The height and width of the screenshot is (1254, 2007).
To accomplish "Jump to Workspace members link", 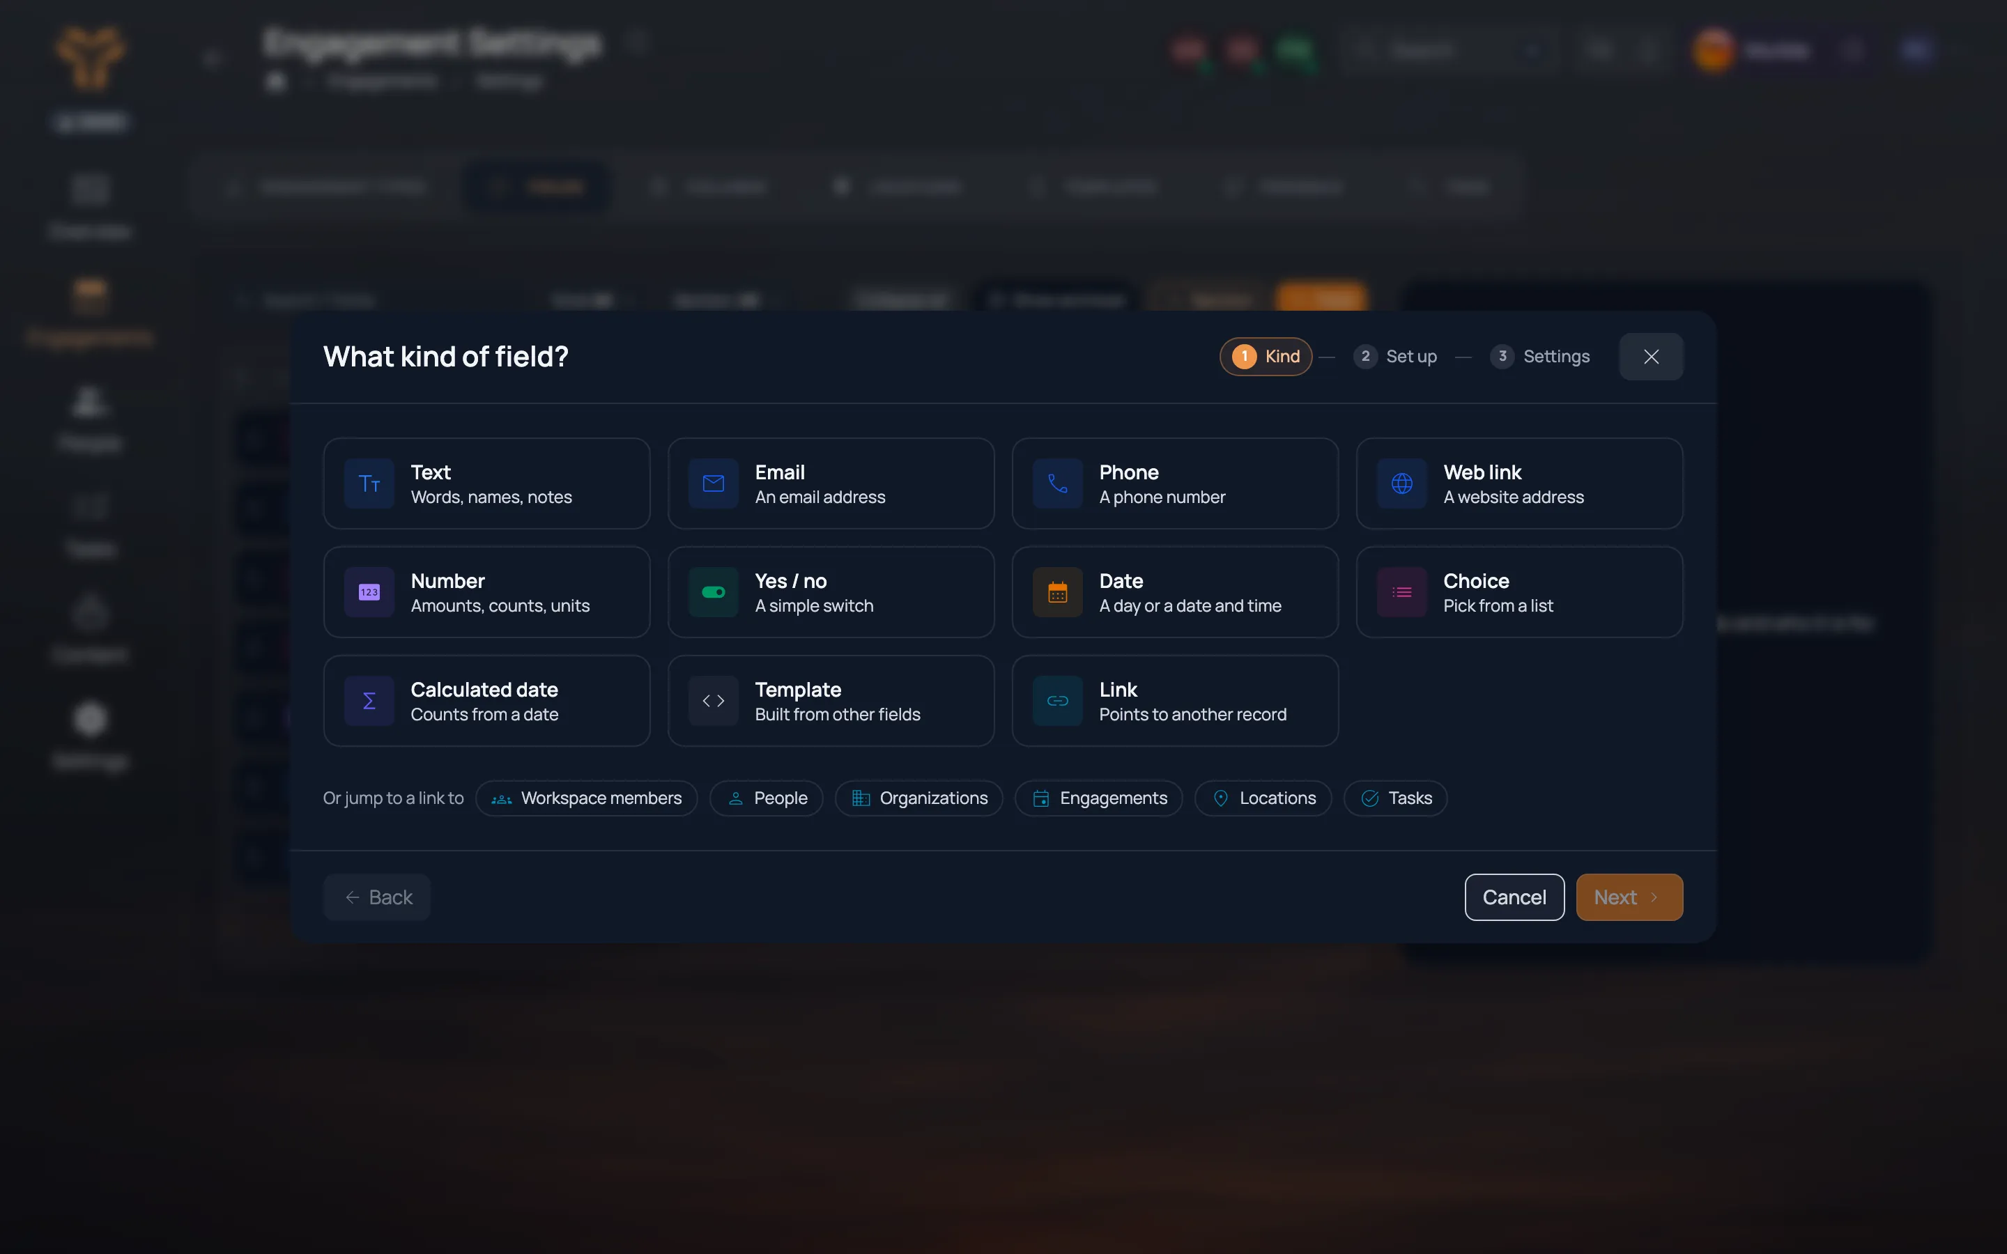I will click(x=586, y=798).
